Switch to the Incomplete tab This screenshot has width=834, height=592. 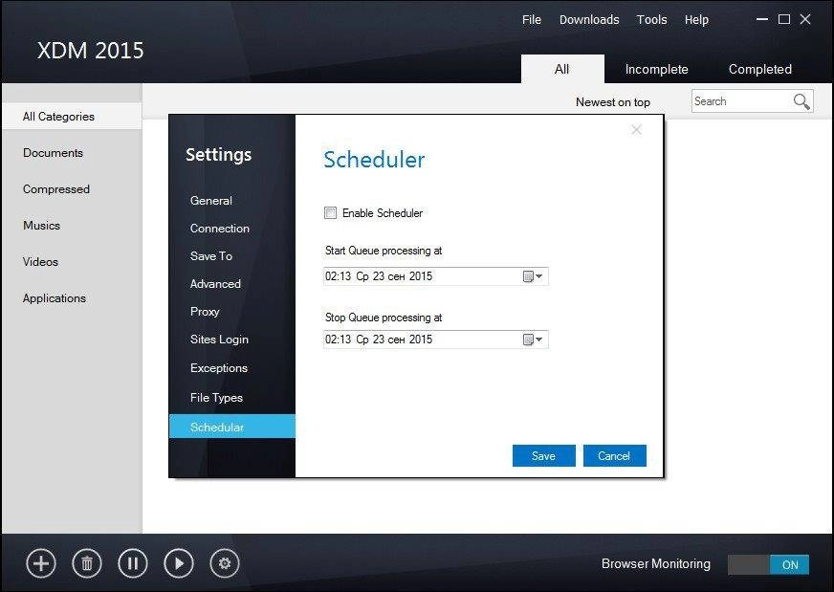click(656, 69)
